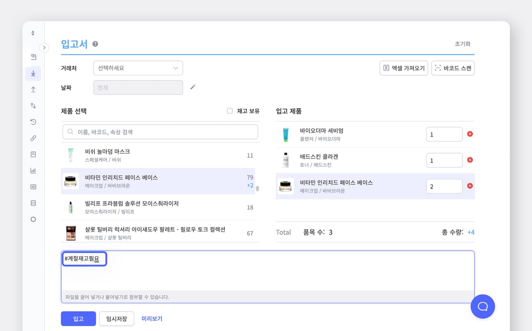Screen dimensions: 532x331
Task: Open the database list sidebar icon
Action: 33,203
